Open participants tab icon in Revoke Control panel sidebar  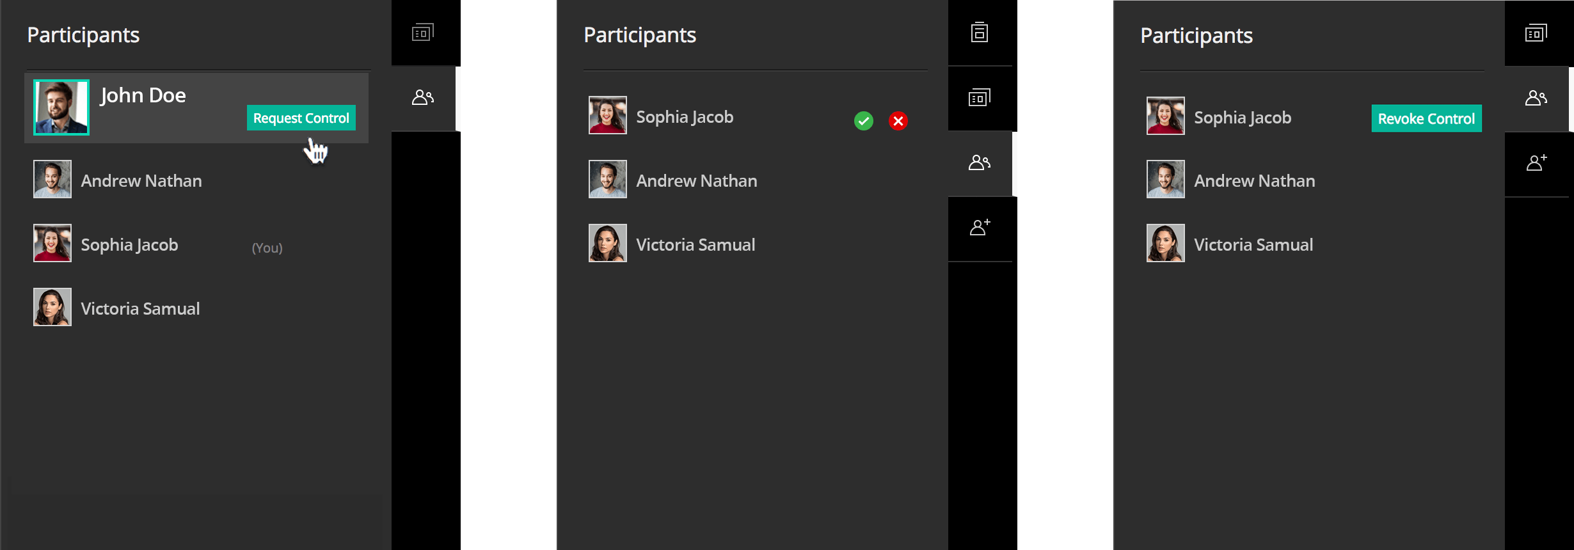pyautogui.click(x=1536, y=98)
